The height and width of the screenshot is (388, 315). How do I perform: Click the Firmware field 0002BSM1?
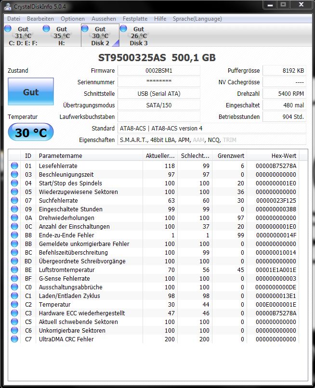coord(159,70)
